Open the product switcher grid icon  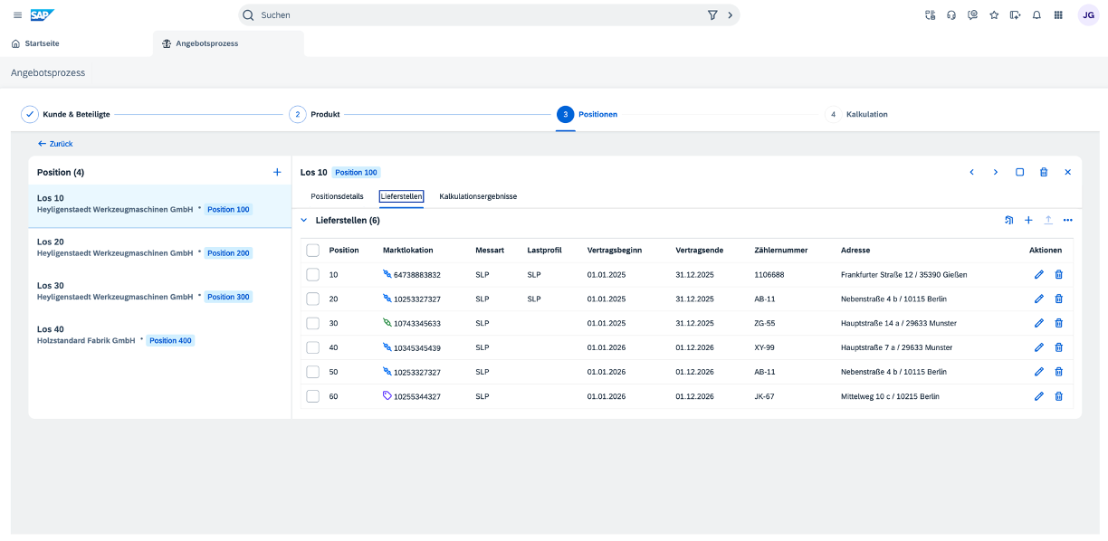[1058, 15]
